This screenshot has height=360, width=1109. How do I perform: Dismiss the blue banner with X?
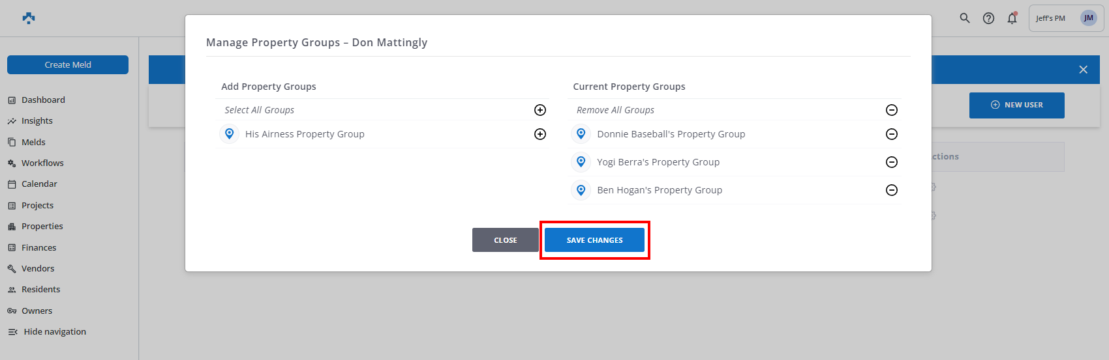click(x=1083, y=70)
